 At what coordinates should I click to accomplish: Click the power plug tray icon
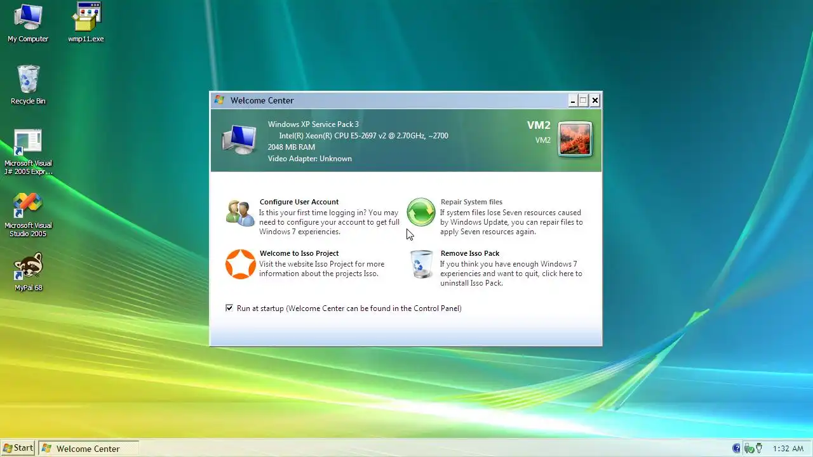coord(759,448)
